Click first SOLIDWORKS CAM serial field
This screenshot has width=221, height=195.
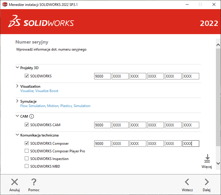[x=102, y=125]
